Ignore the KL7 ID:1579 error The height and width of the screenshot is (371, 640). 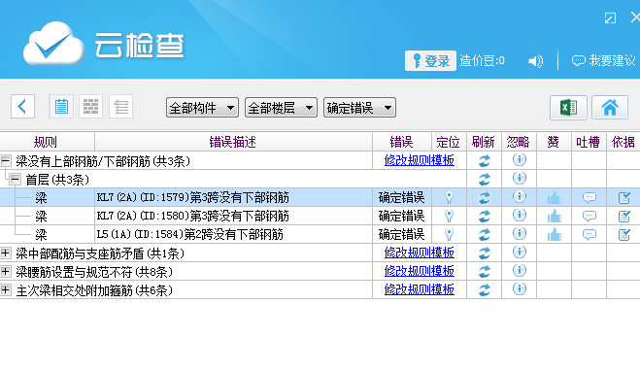520,197
